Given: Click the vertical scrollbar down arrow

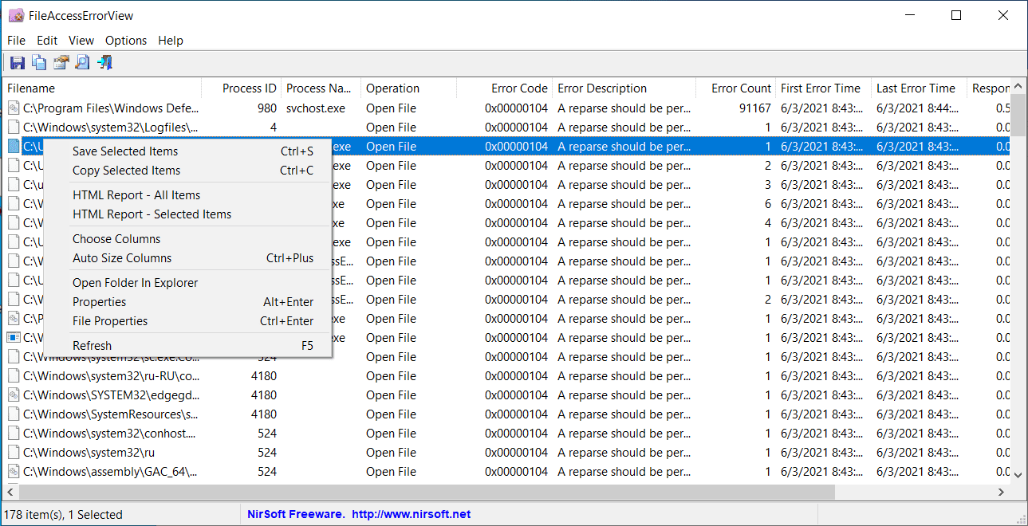Looking at the screenshot, I should [x=1017, y=474].
